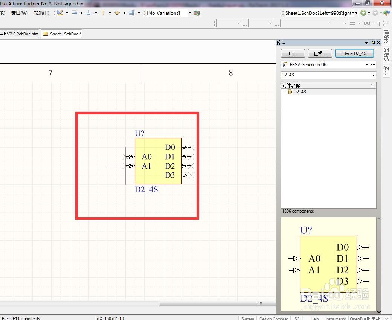Expand the drawing utility tools dropdown arrow
This screenshot has height=320, width=392.
[67, 13]
